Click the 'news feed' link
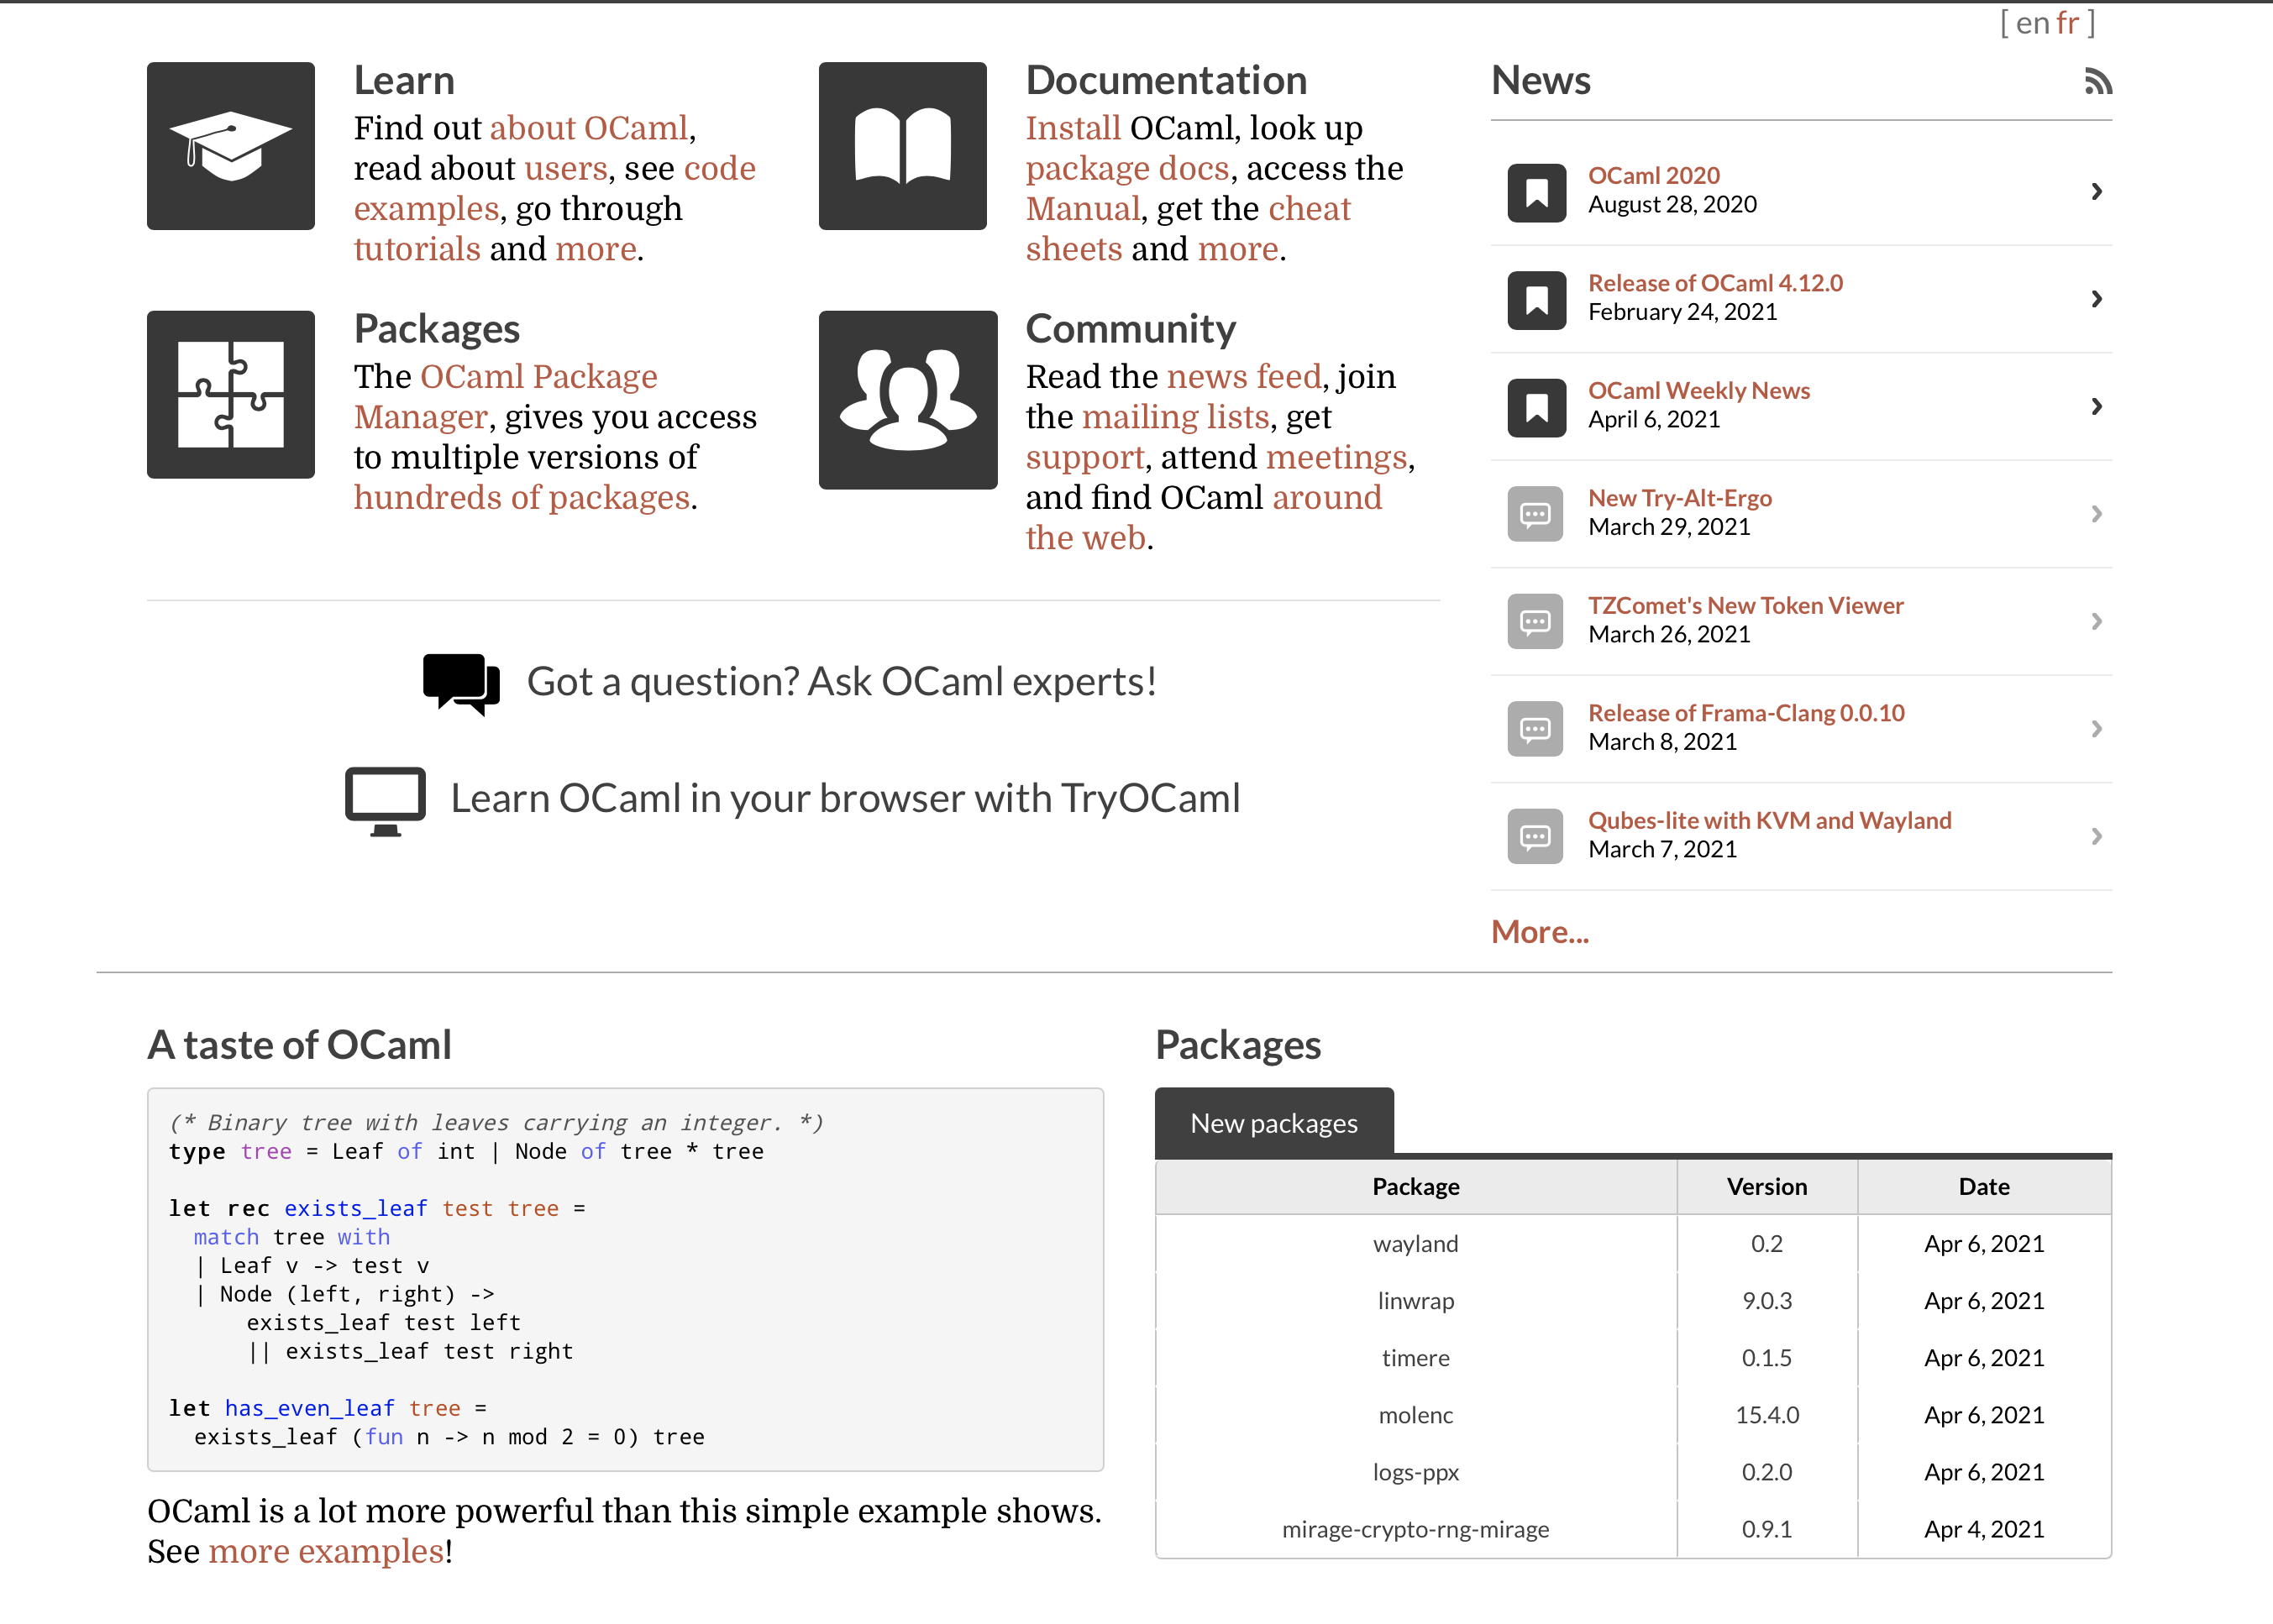 click(1245, 377)
